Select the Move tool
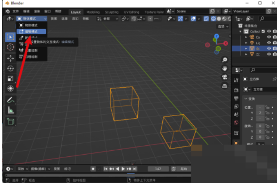This screenshot has width=277, height=183. (x=10, y=58)
